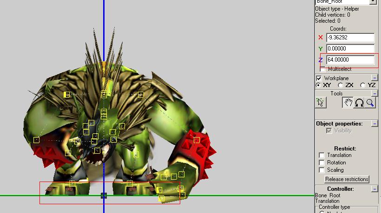Open the Bone_Root object dropdown

373,2
